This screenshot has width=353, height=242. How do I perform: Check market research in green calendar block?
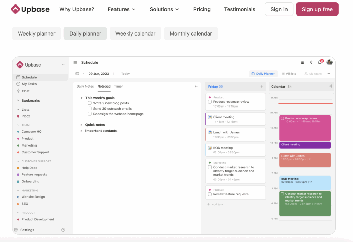pos(282,194)
